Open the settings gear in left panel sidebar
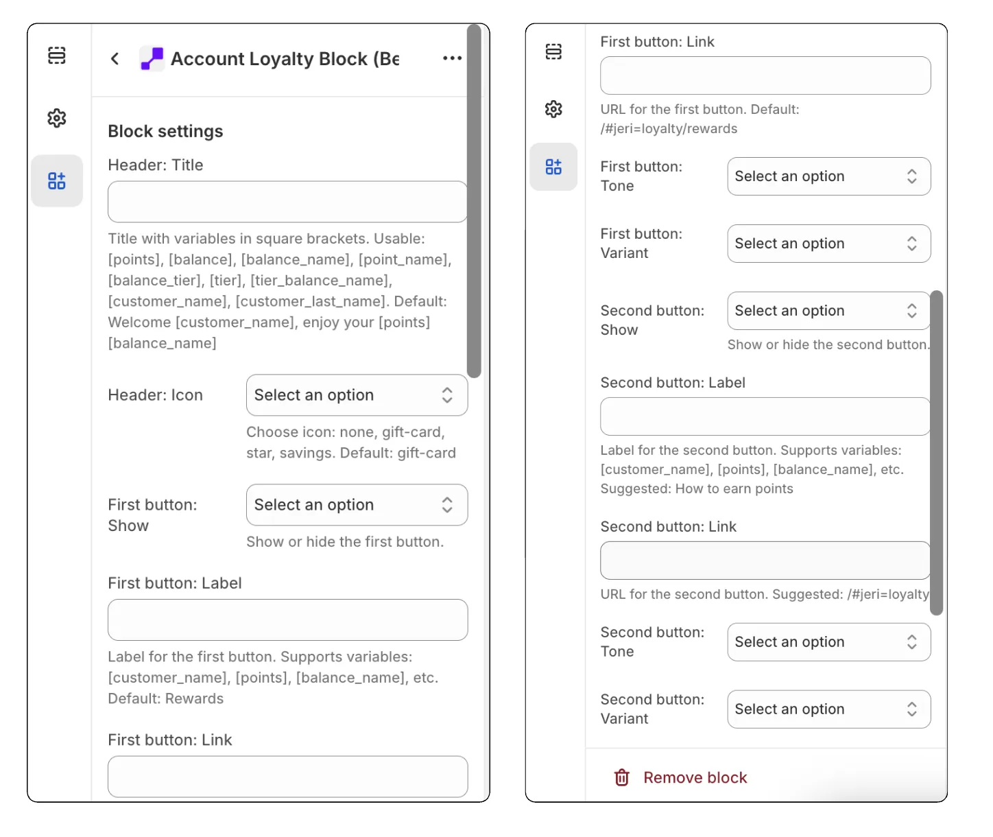 pos(57,118)
